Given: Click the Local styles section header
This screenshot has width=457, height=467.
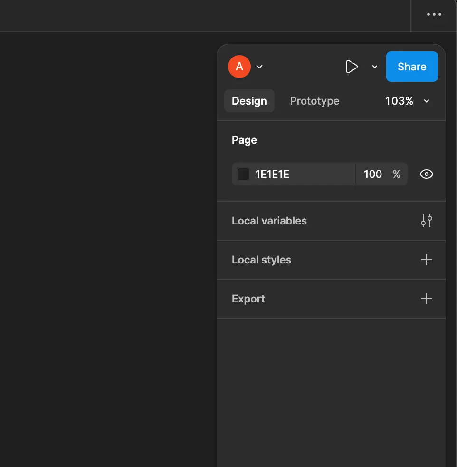Looking at the screenshot, I should pyautogui.click(x=261, y=260).
